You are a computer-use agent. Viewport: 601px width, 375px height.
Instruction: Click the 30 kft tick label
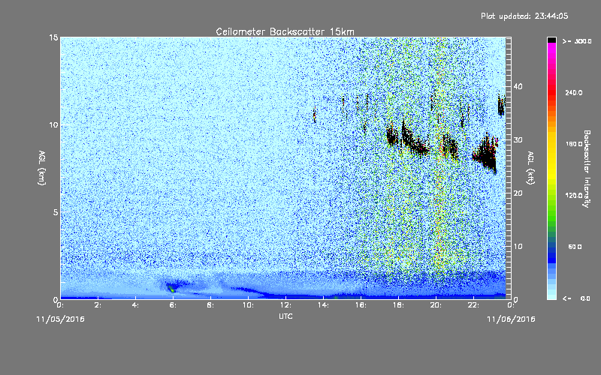click(518, 140)
